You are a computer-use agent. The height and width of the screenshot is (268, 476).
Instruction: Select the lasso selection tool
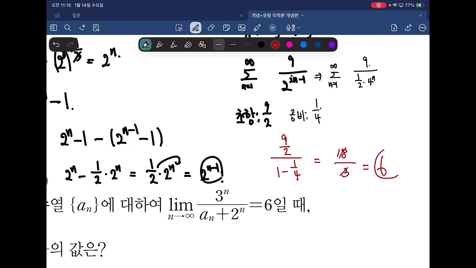tap(179, 28)
